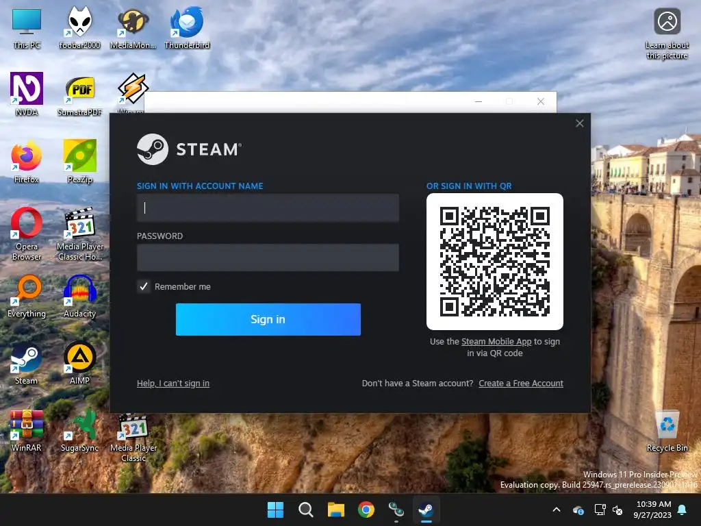Select the MediaMonkey desktop shortcut
Viewport: 701px width, 526px height.
133,28
